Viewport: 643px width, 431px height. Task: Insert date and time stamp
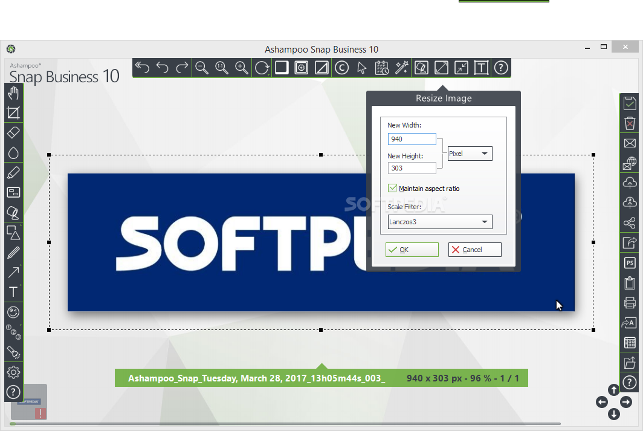(382, 68)
